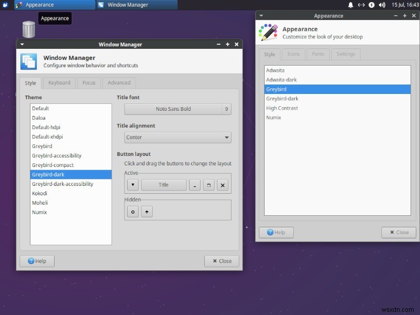Click the Help button in the Appearance dialog
The height and width of the screenshot is (315, 420).
pos(276,232)
